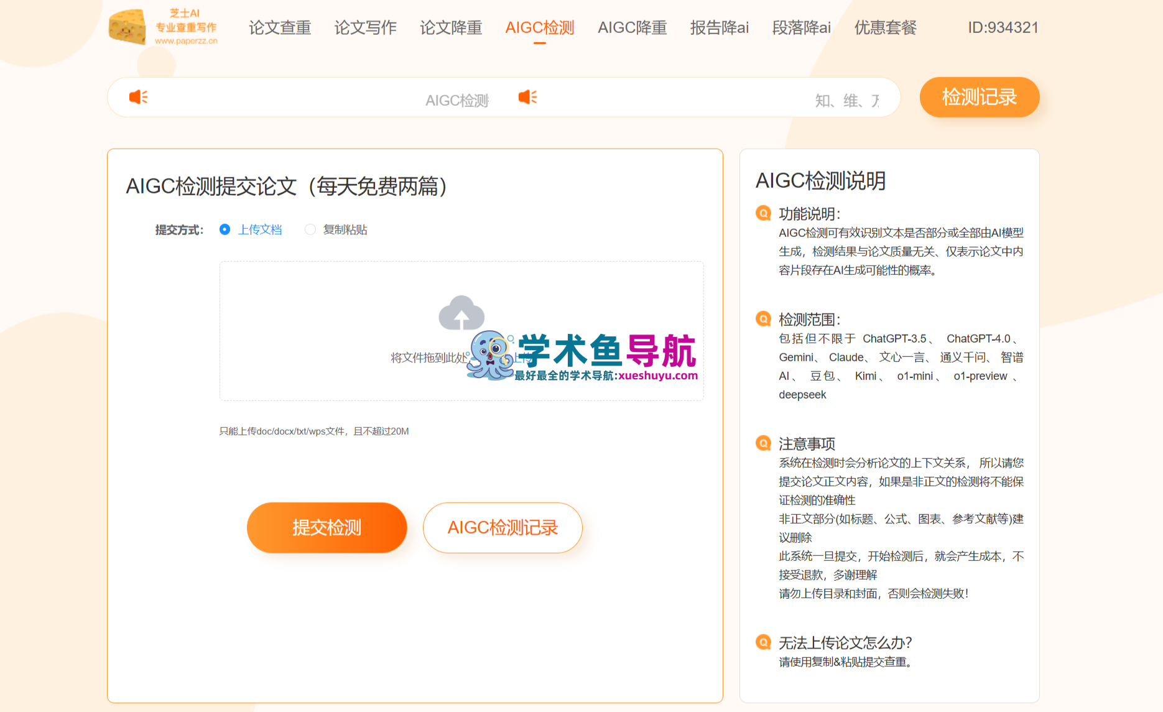Click the AIGC检测 announcement ticker text
The image size is (1163, 712).
[457, 100]
